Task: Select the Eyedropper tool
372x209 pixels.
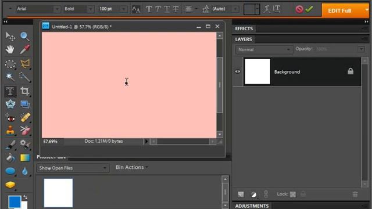Action: (24, 49)
